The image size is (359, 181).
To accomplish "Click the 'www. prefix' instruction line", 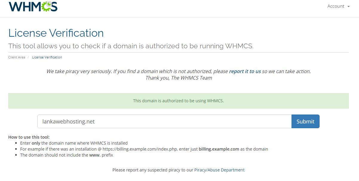I will click(66, 155).
